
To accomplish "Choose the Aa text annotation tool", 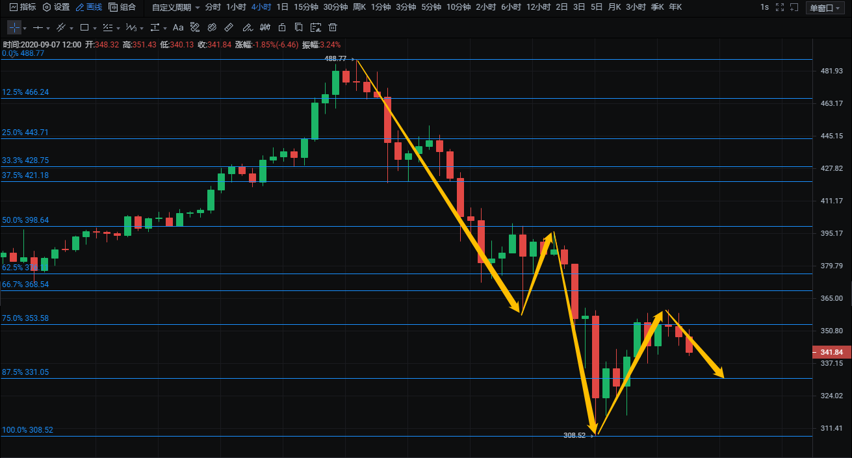I will [177, 28].
